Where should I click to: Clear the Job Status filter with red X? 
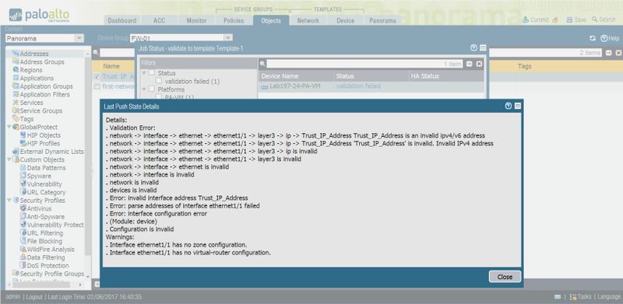click(x=479, y=64)
